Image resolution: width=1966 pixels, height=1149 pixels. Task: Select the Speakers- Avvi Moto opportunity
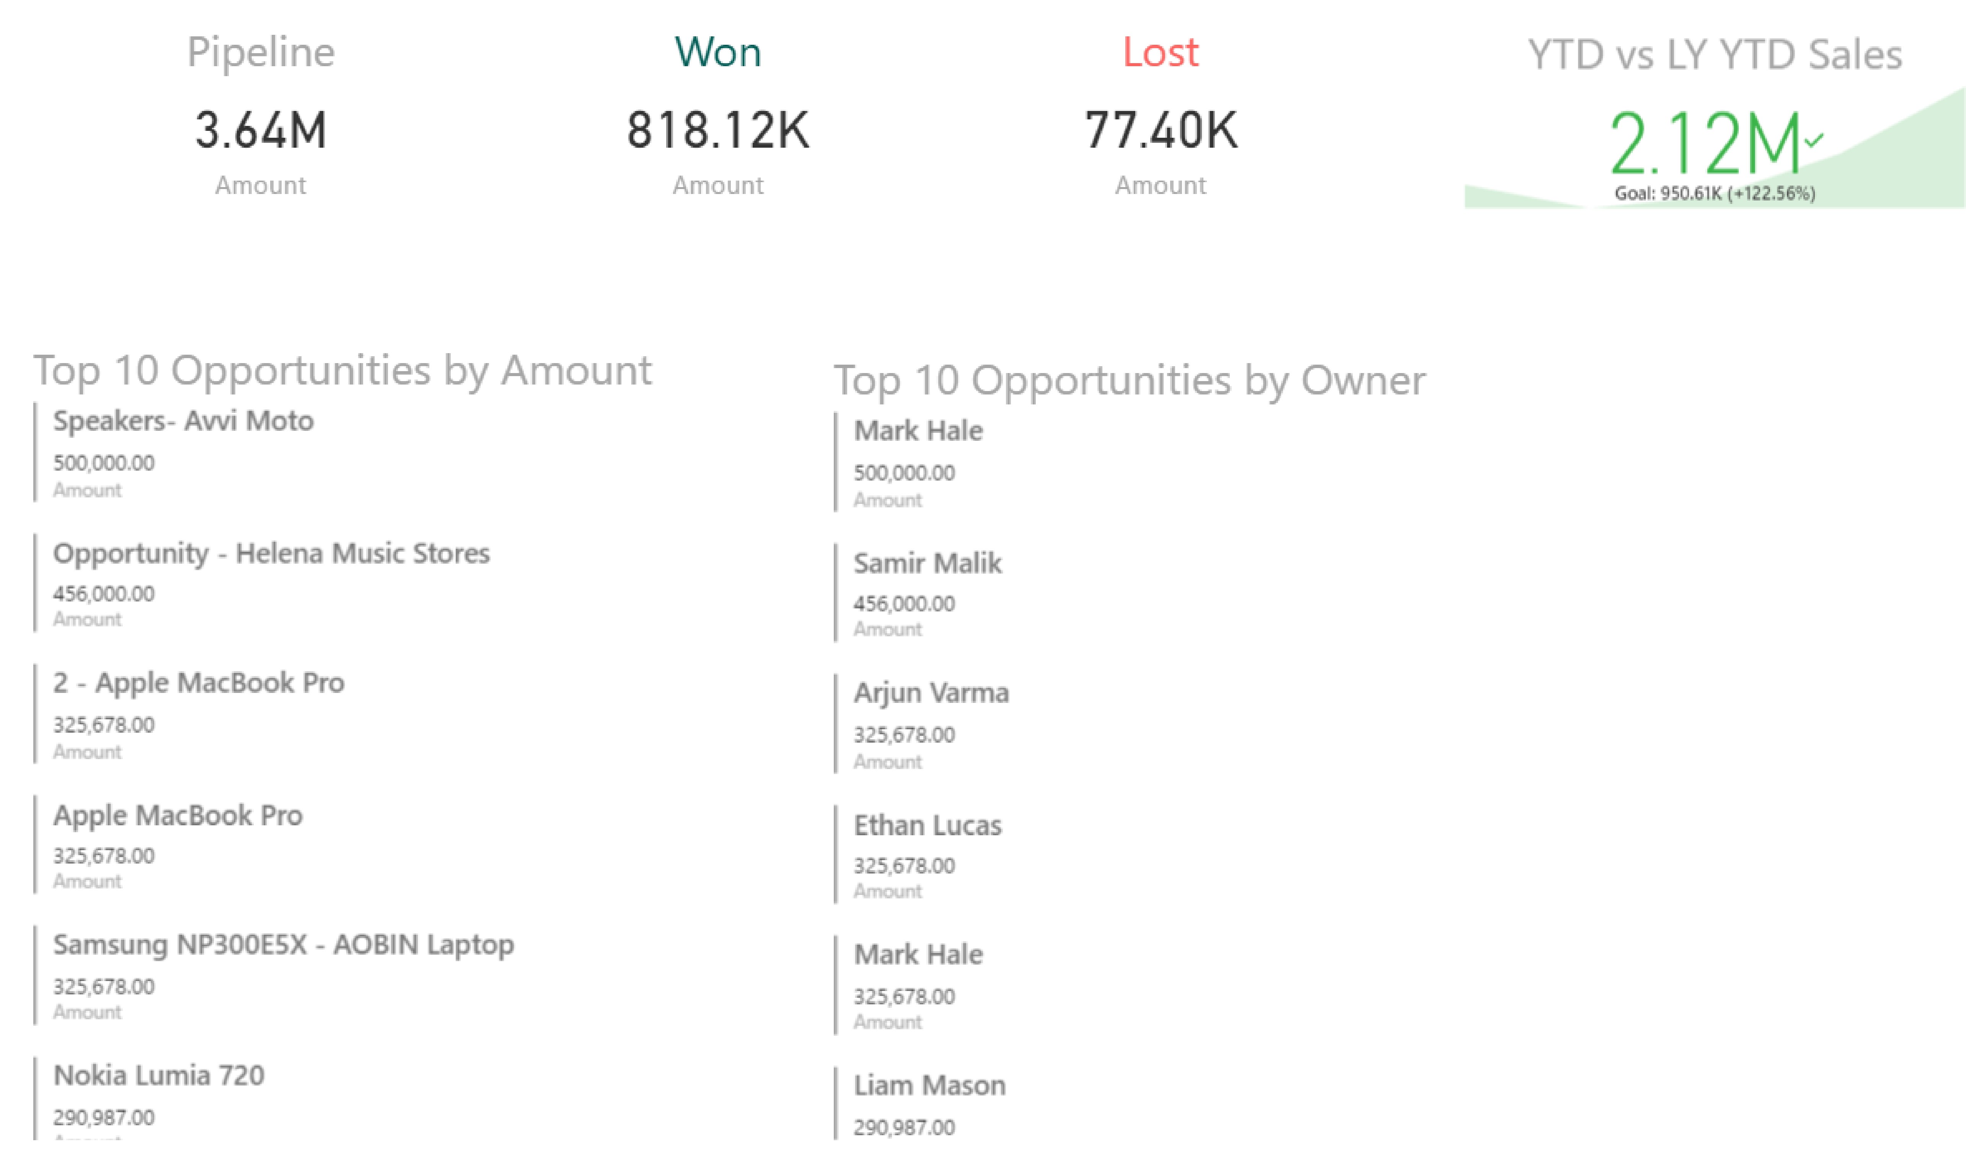pos(183,421)
